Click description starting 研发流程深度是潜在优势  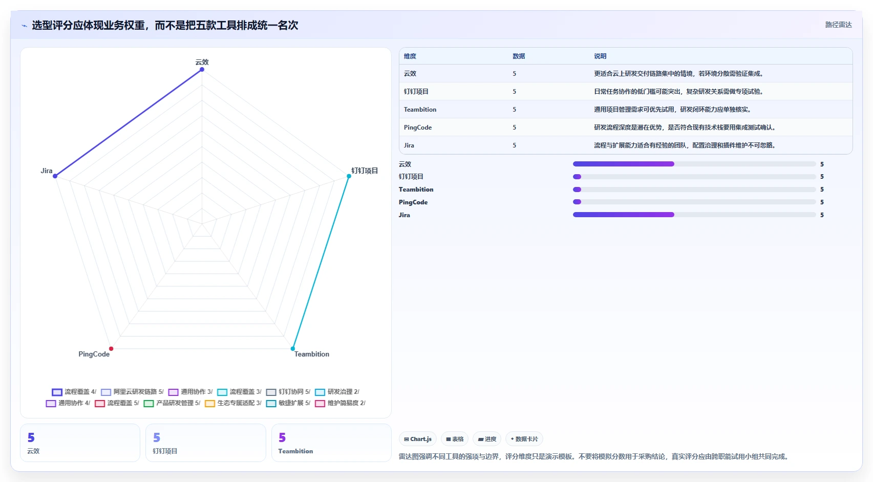tap(686, 128)
